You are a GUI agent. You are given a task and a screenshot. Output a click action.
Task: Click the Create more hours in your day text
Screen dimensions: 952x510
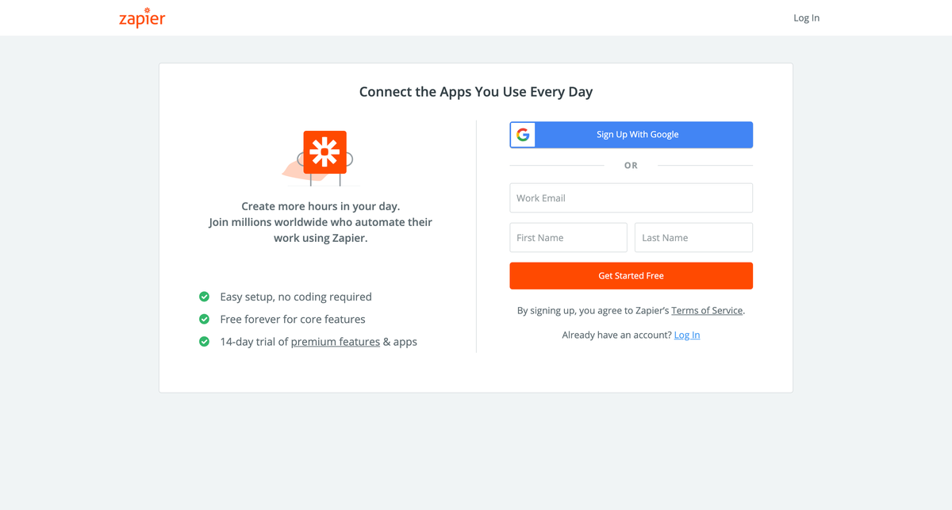tap(321, 206)
